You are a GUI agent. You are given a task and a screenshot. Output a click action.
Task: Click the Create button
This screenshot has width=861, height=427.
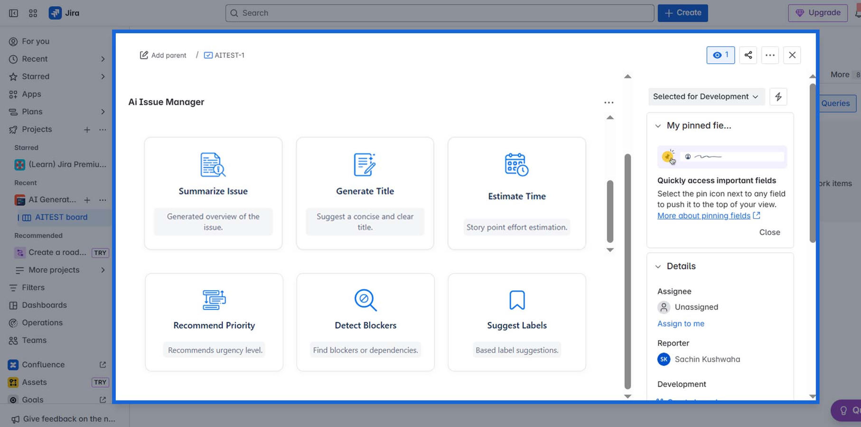coord(683,13)
